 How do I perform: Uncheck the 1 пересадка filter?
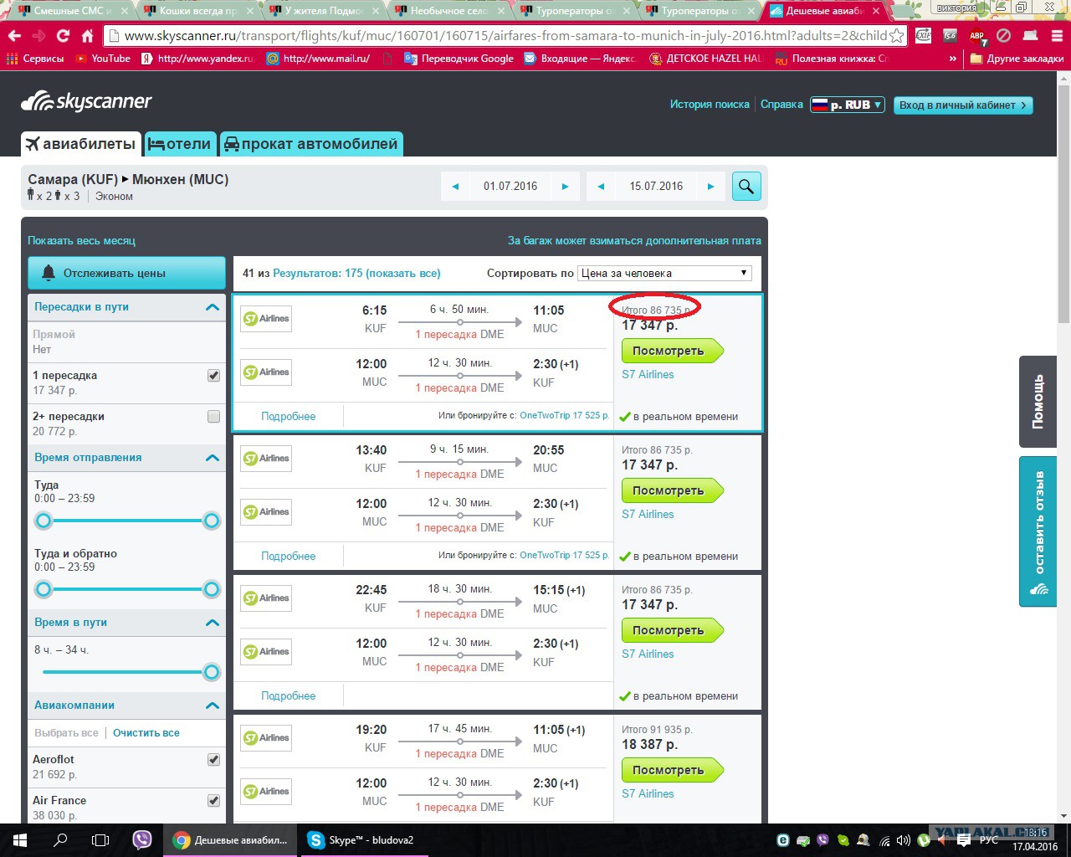[213, 376]
